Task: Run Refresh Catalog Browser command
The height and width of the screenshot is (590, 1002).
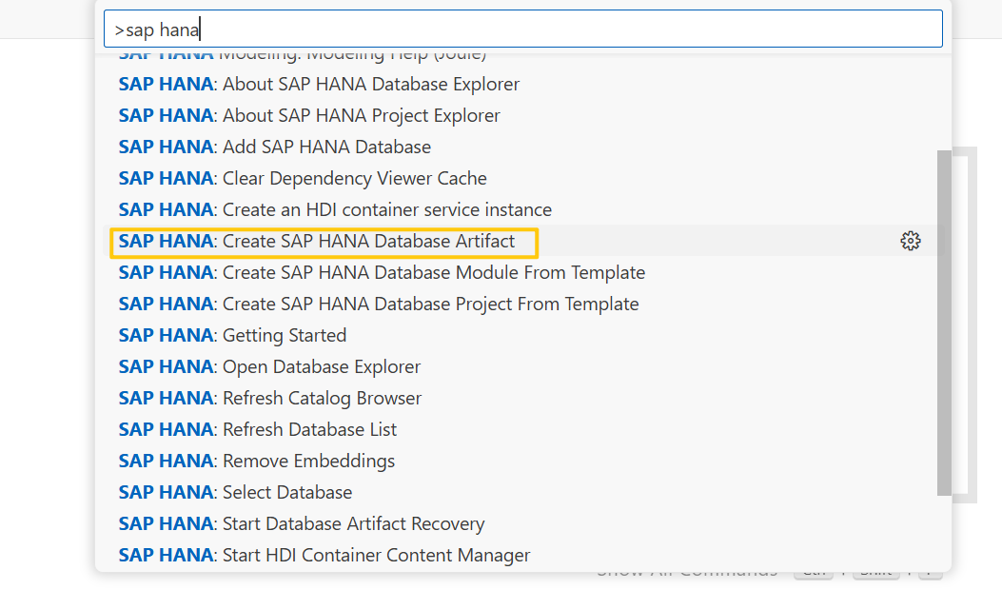Action: pos(522,398)
